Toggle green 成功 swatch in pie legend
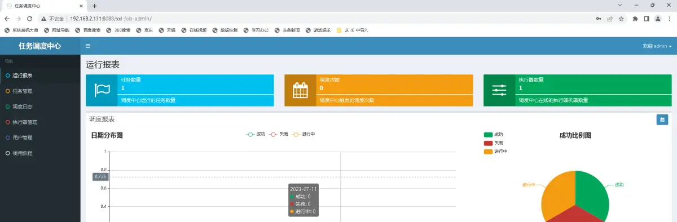The height and width of the screenshot is (222, 677). [x=488, y=135]
